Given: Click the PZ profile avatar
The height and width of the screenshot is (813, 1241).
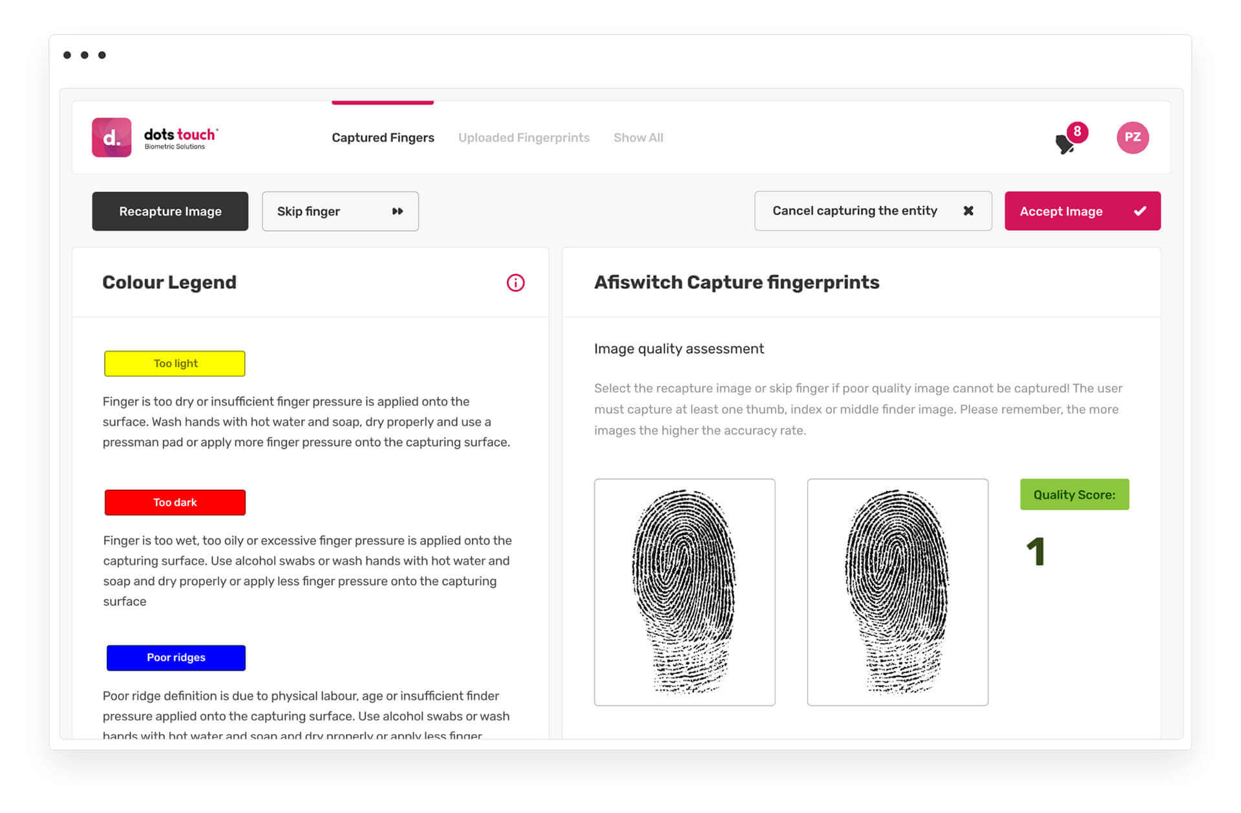Looking at the screenshot, I should [x=1132, y=137].
